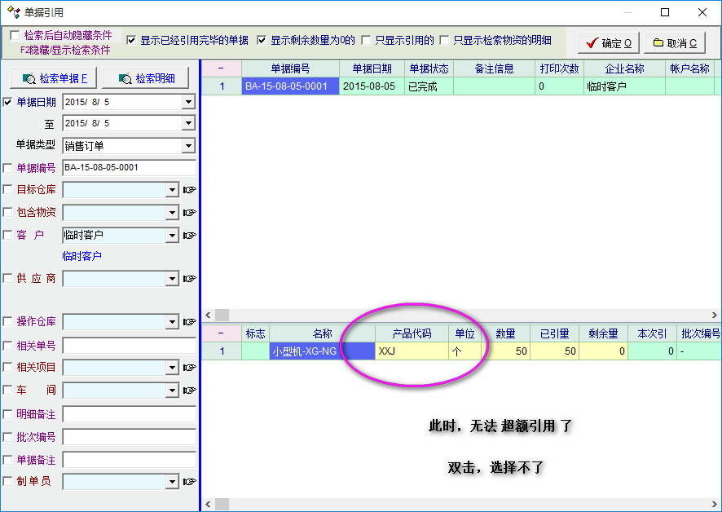The height and width of the screenshot is (512, 722).
Task: Open customer lookup hand icon beside 客户
Action: click(189, 236)
